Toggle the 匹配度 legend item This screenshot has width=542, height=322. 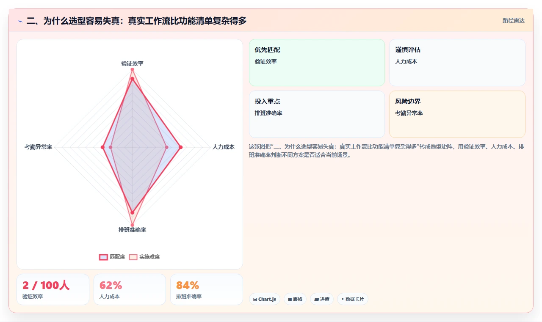[112, 257]
